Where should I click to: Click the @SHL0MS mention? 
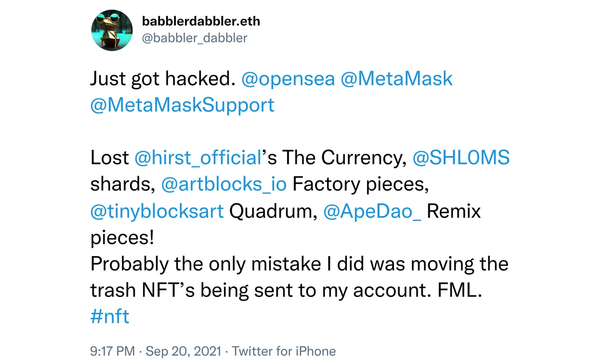pos(461,158)
